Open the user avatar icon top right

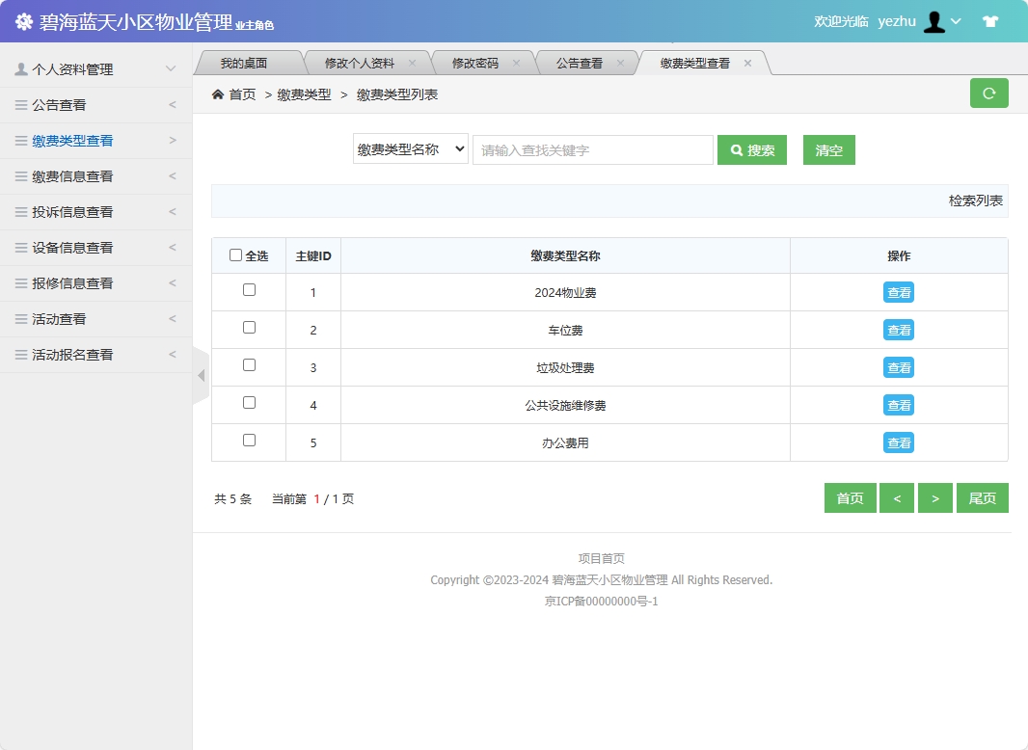(934, 21)
